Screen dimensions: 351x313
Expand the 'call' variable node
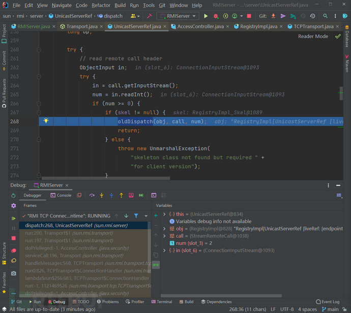coord(164,236)
